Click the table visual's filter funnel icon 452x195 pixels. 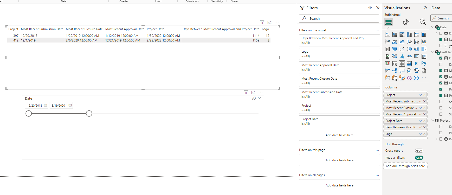coord(262,22)
